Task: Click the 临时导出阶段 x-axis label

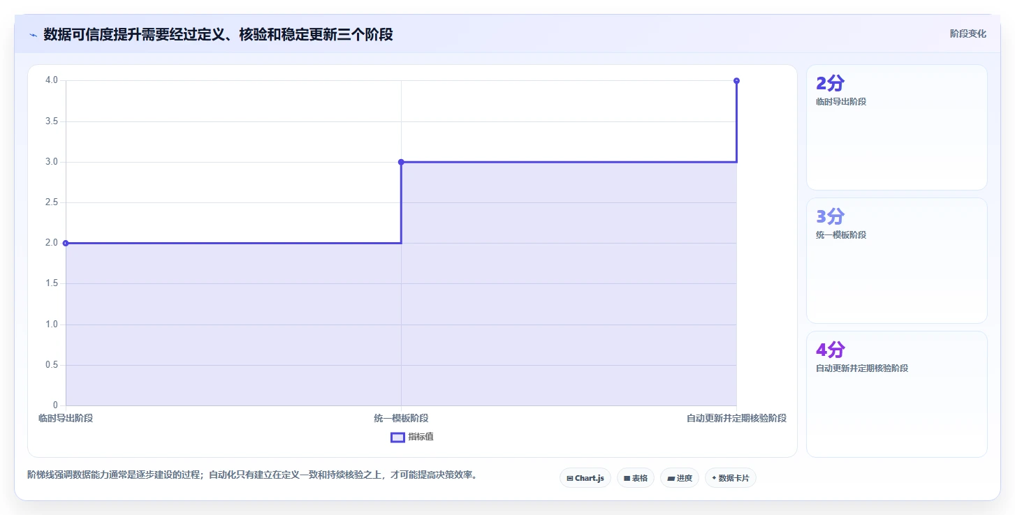Action: [66, 418]
